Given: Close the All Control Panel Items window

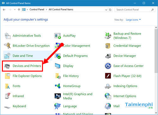Looking at the screenshot, I should coord(153,3).
